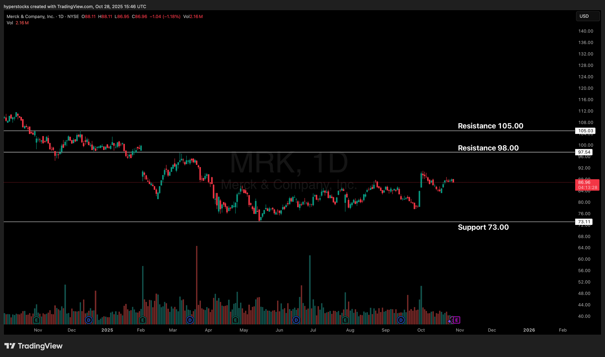Click the 73.11 support price label
605x357 pixels.
(584, 222)
